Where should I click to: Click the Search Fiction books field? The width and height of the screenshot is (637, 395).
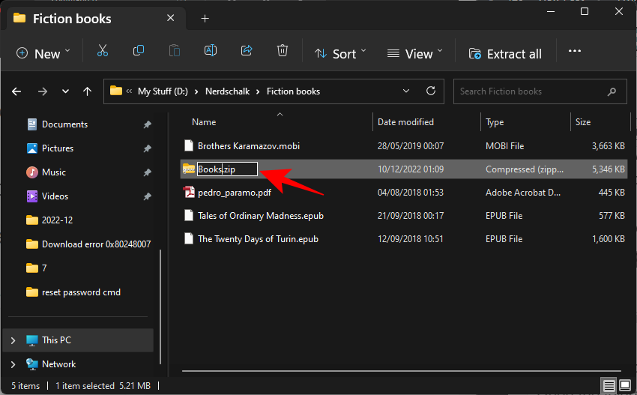532,91
